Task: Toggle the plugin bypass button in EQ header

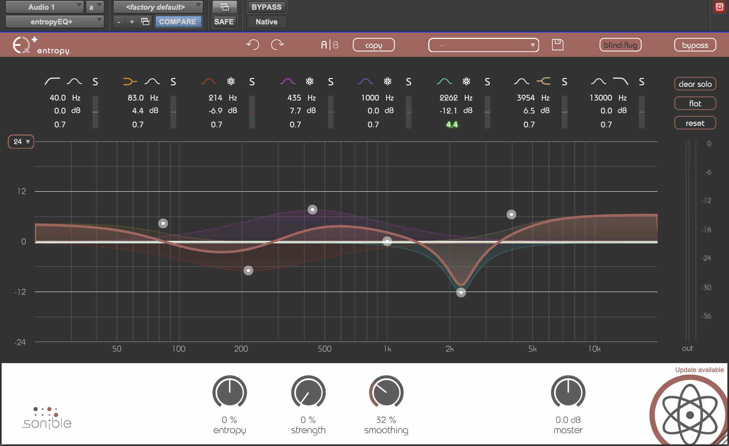Action: point(695,45)
